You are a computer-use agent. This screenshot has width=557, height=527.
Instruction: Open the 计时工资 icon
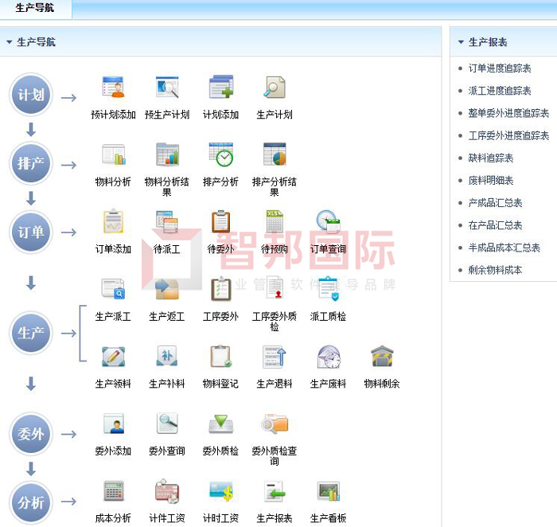pyautogui.click(x=220, y=491)
